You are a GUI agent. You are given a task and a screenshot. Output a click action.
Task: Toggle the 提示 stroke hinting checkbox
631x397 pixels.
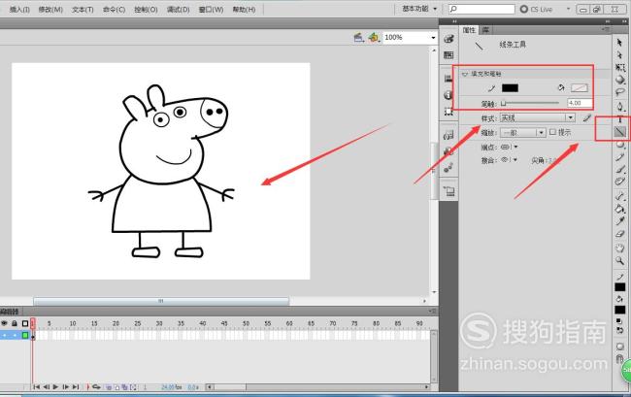pyautogui.click(x=553, y=132)
